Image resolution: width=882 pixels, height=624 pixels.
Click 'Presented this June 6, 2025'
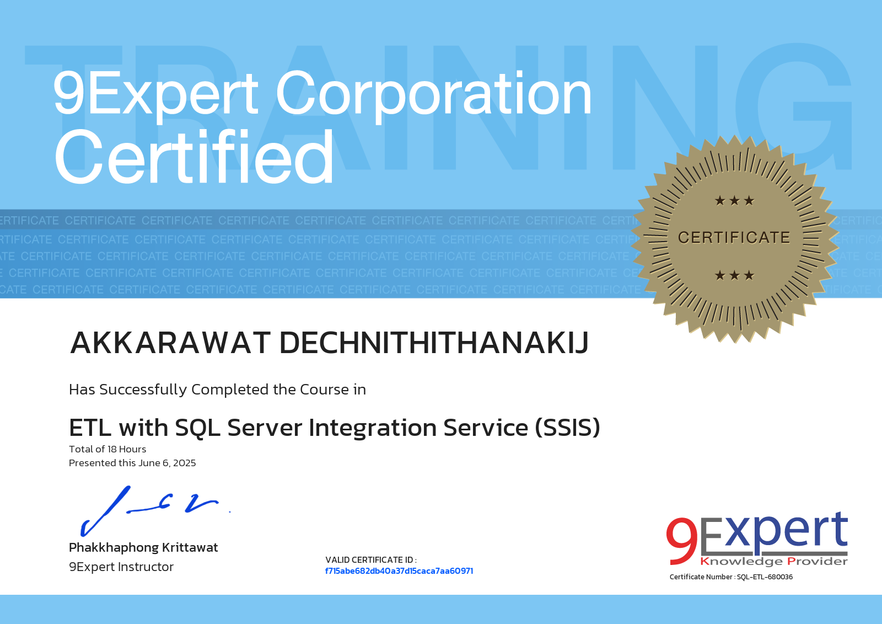point(132,463)
